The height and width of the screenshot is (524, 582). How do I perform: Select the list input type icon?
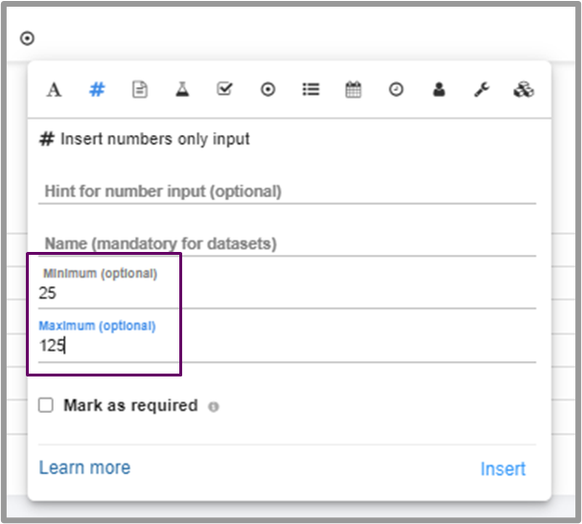pyautogui.click(x=311, y=90)
